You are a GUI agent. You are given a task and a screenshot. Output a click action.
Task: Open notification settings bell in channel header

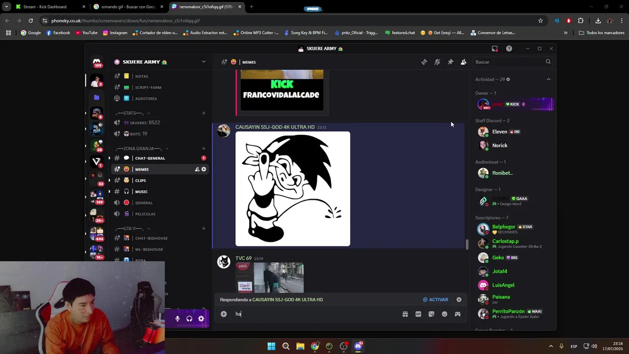[x=437, y=62]
